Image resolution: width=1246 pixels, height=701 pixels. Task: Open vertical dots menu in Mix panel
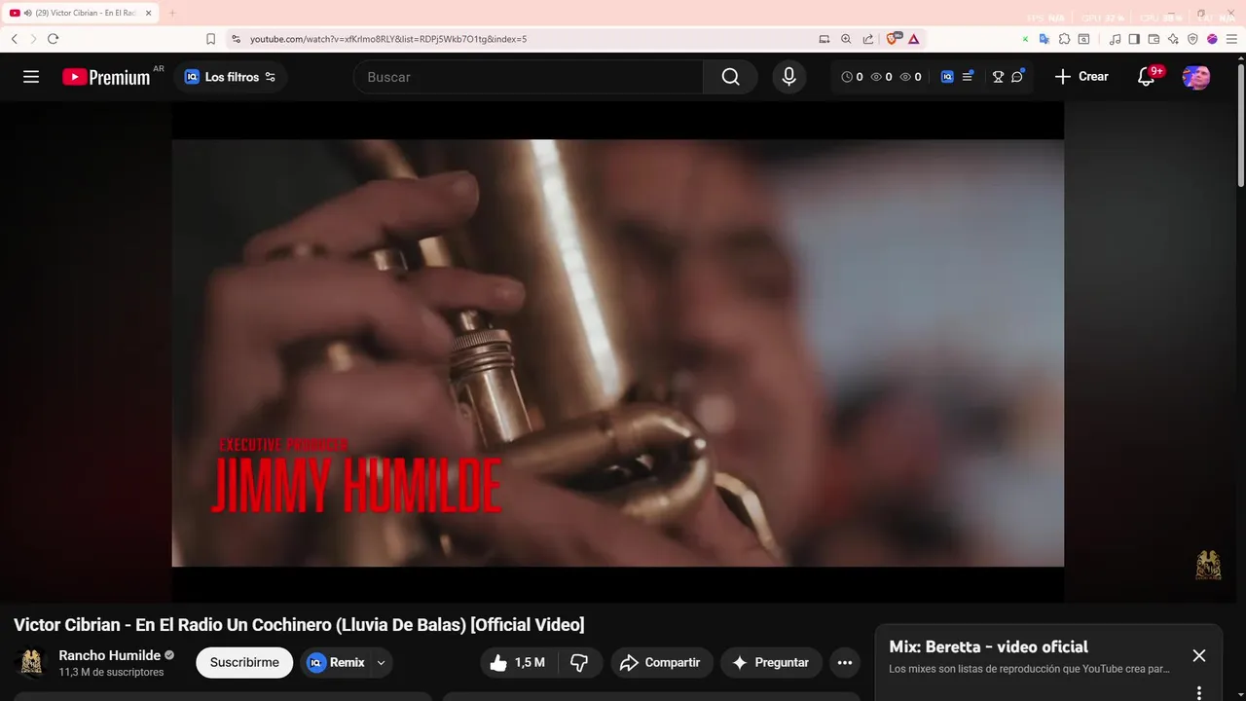tap(1199, 693)
